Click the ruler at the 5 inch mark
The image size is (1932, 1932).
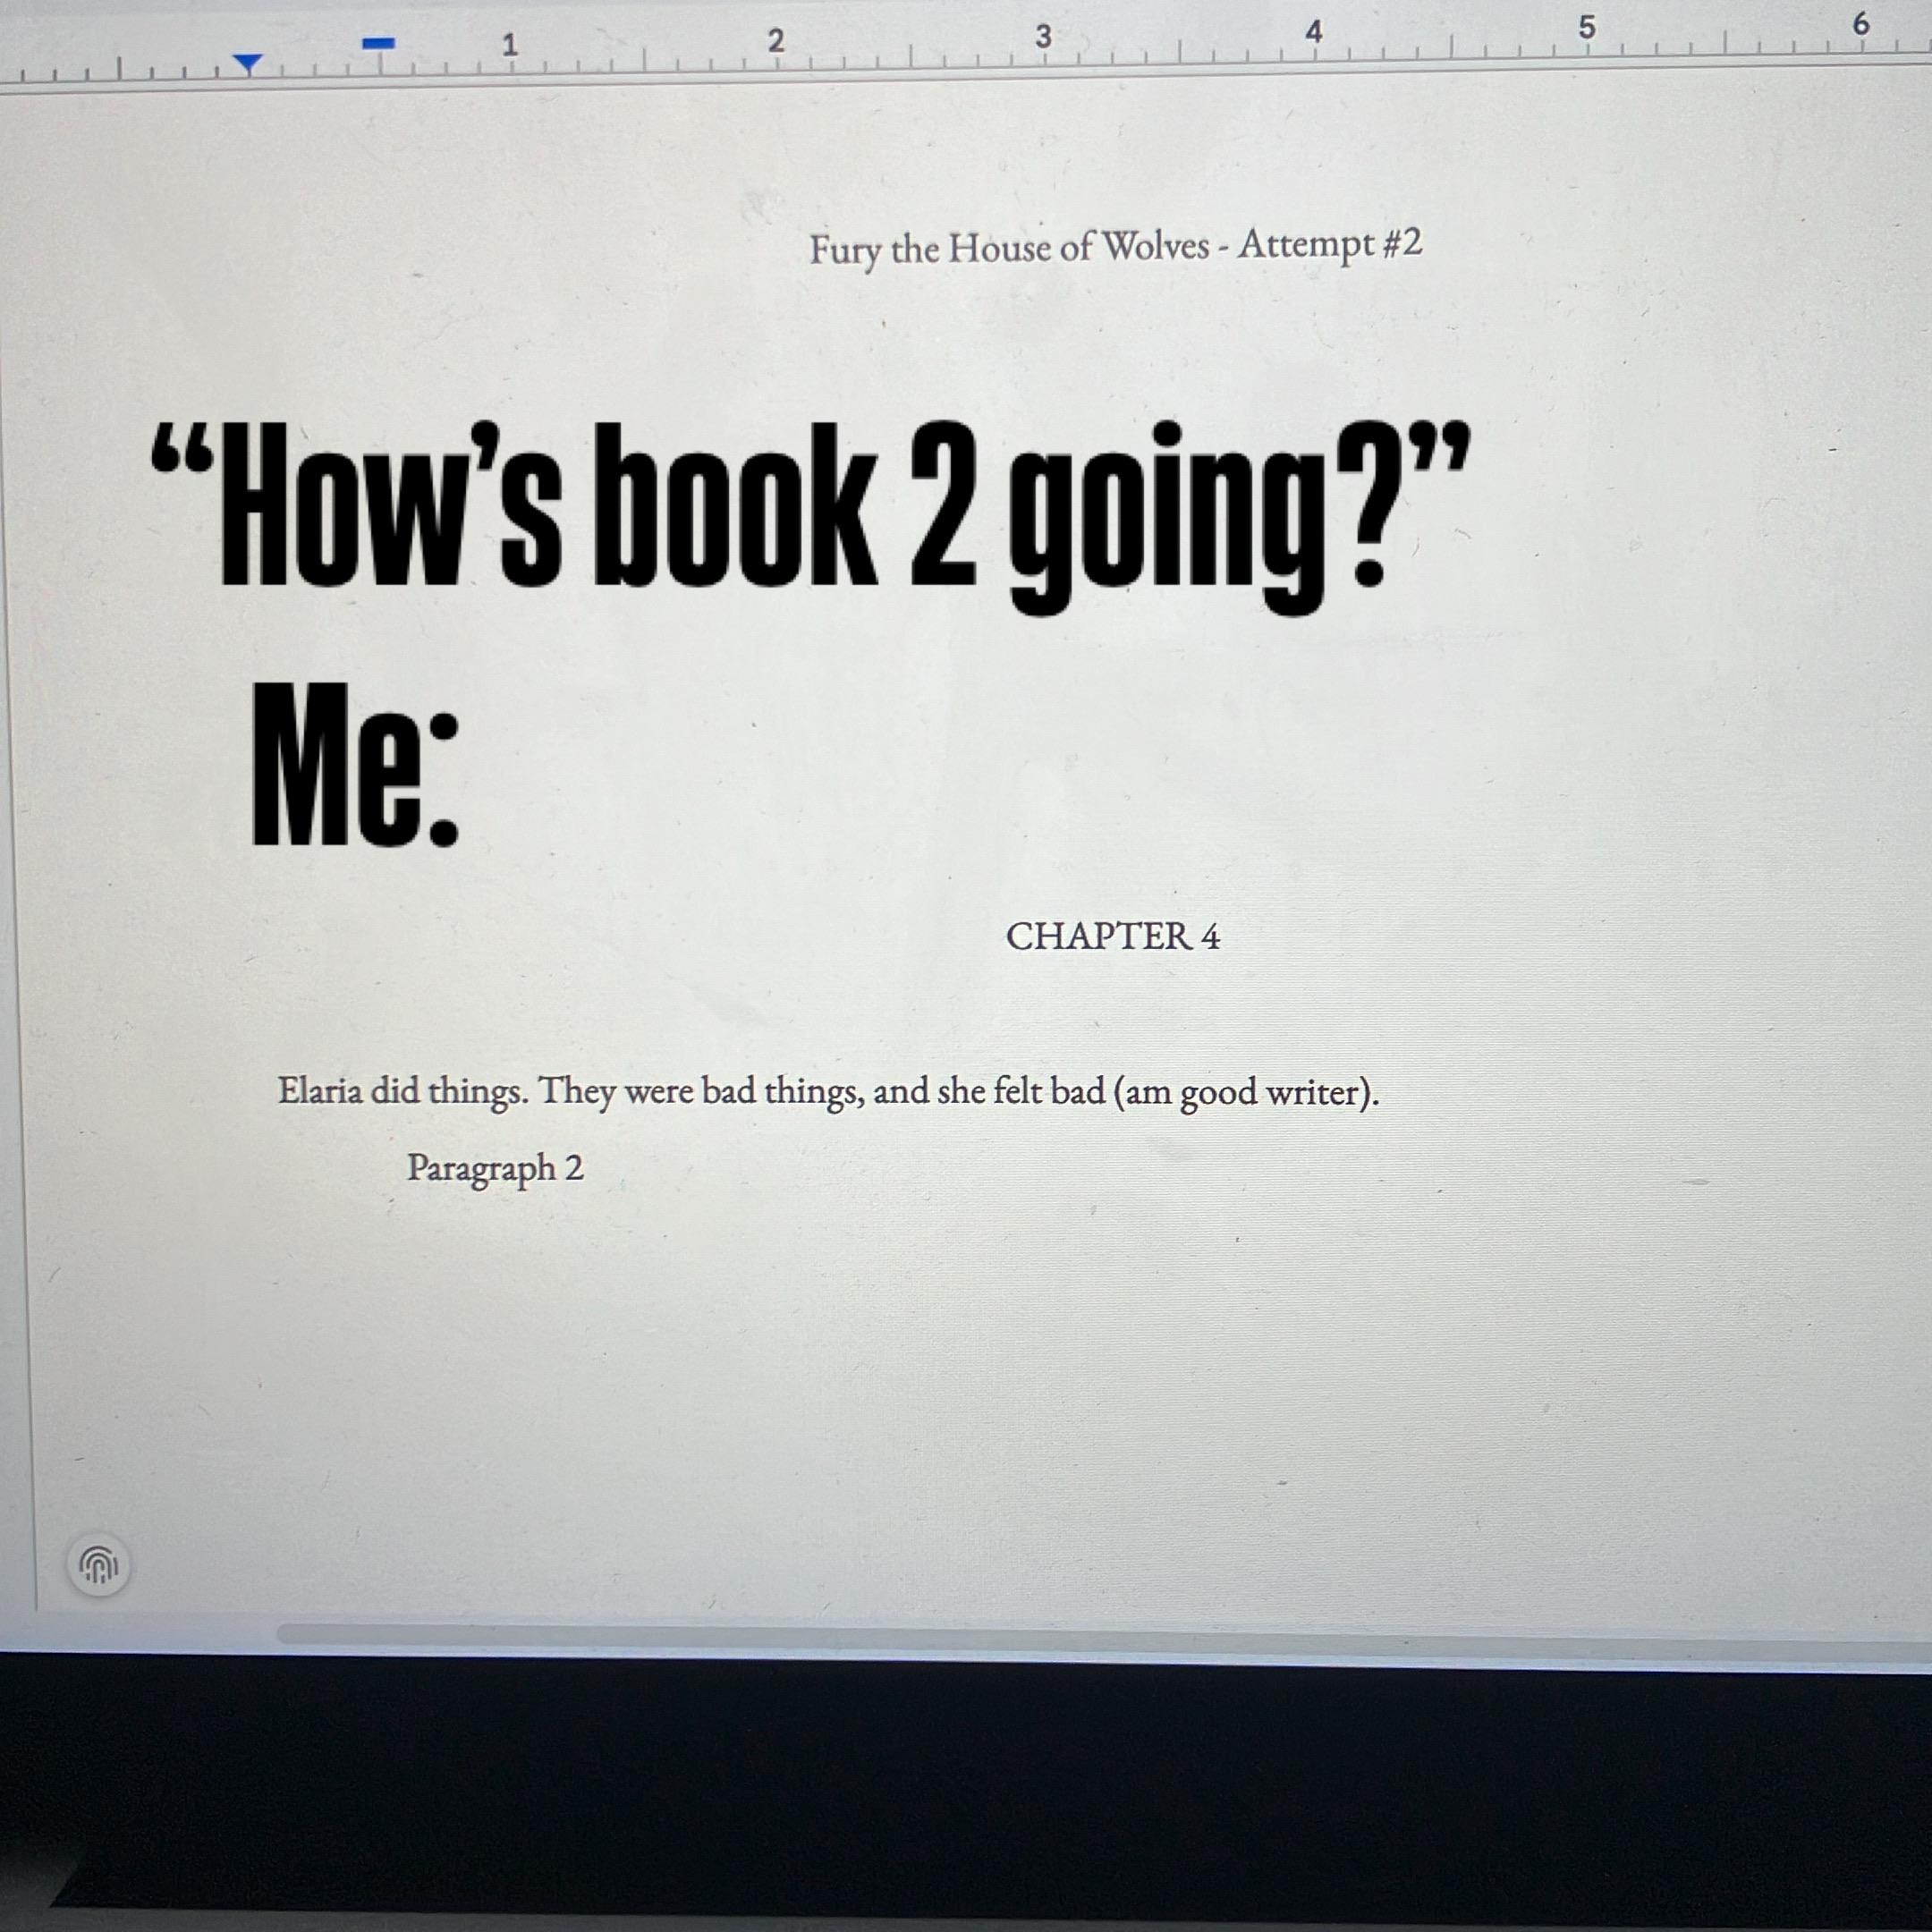click(1587, 28)
